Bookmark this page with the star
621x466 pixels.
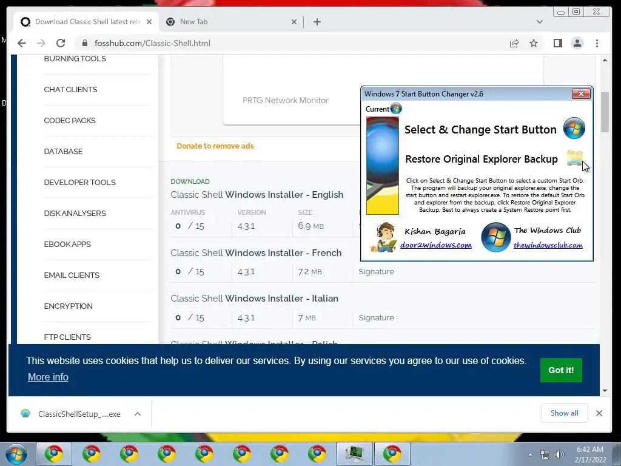(x=534, y=43)
